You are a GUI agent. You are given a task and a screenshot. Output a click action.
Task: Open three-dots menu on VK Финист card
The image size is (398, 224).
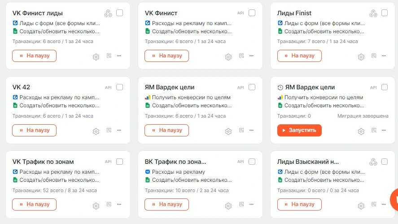(252, 56)
